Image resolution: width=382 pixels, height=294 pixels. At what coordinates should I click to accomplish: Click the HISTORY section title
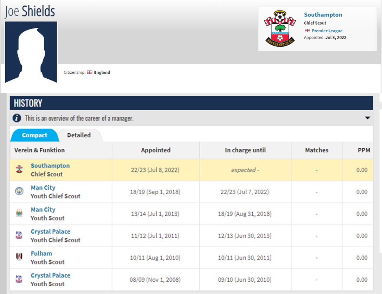[28, 103]
